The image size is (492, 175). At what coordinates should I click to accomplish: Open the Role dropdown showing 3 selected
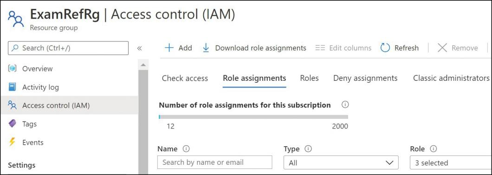(x=451, y=162)
